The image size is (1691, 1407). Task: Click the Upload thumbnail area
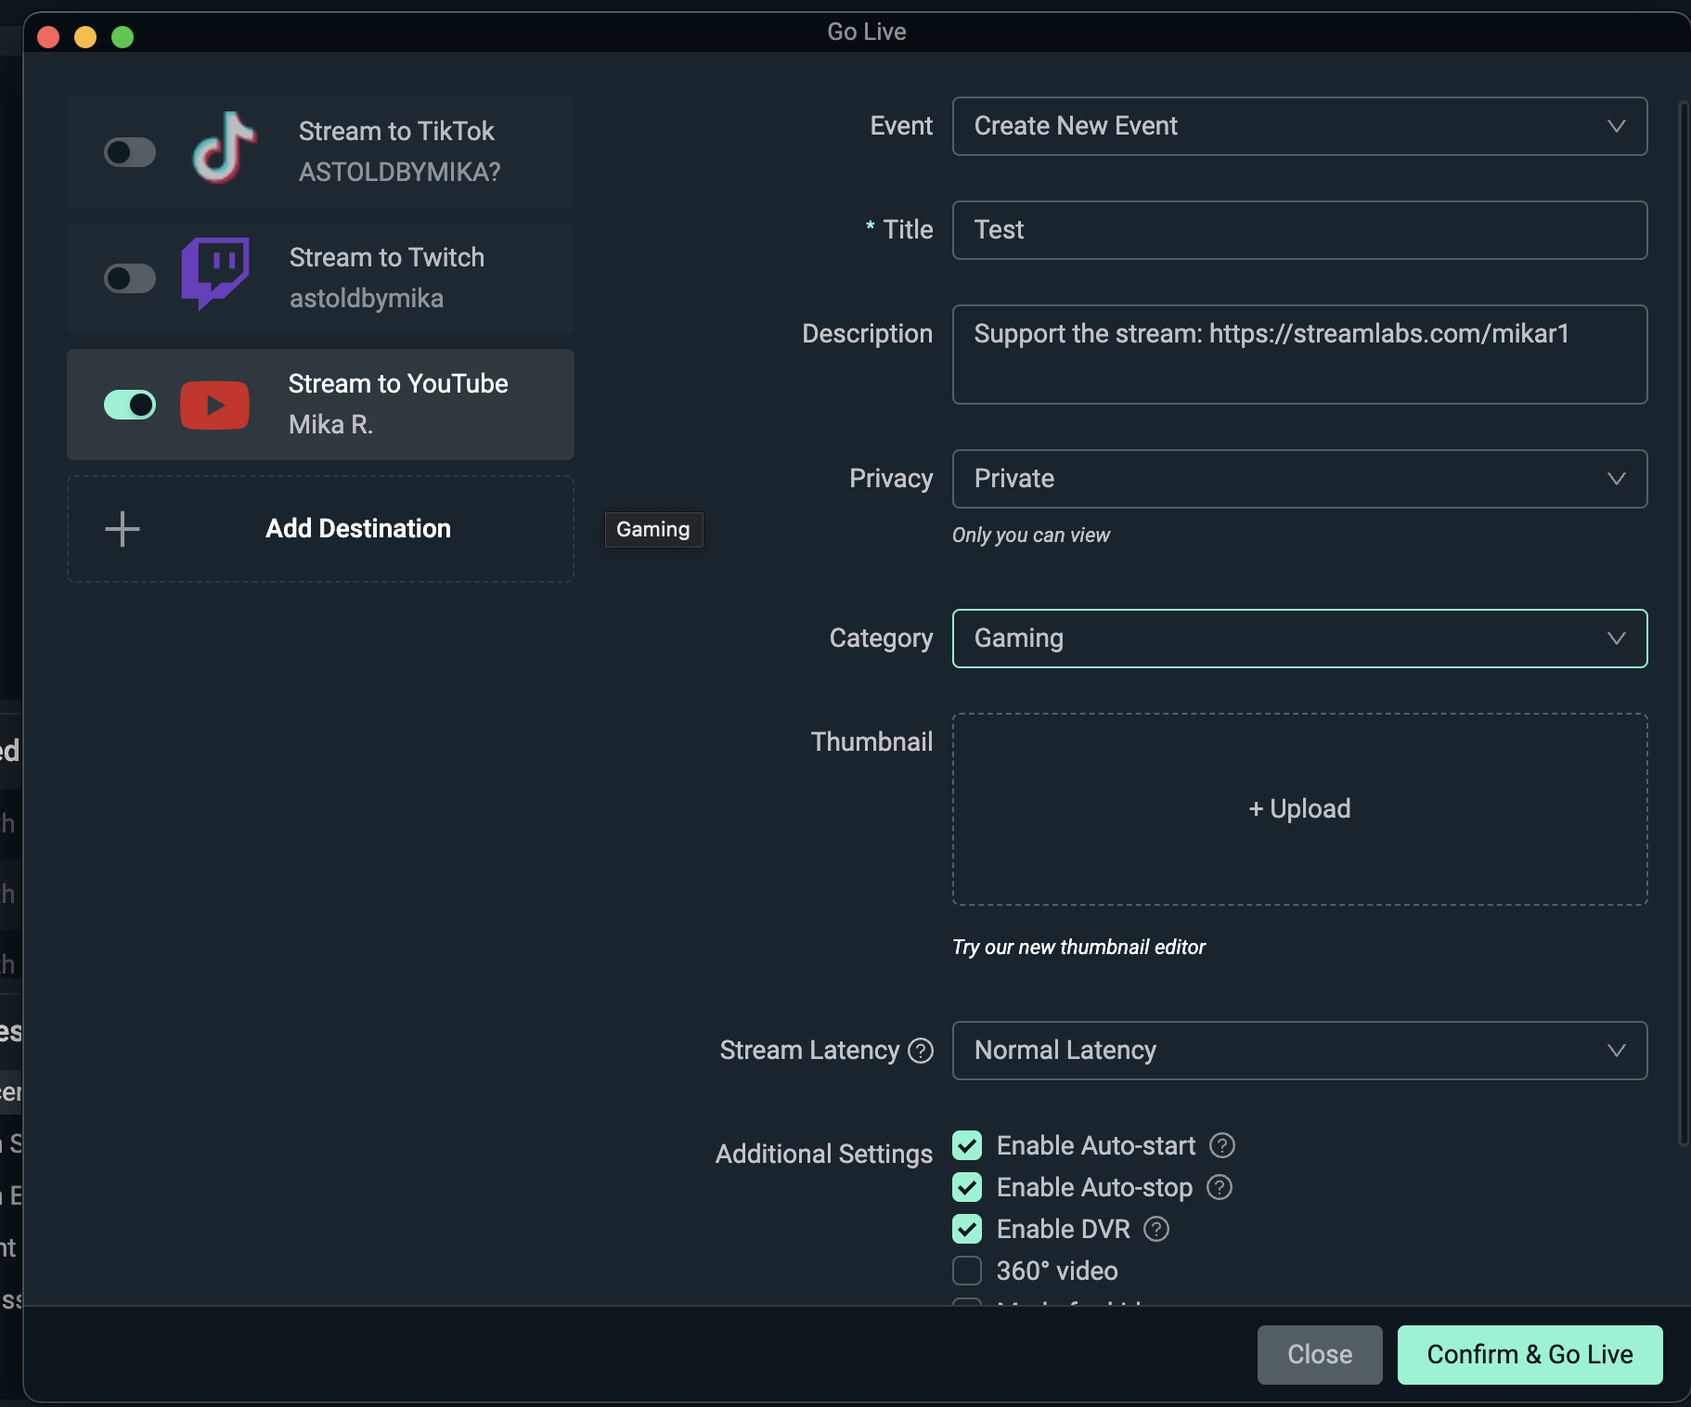point(1297,808)
